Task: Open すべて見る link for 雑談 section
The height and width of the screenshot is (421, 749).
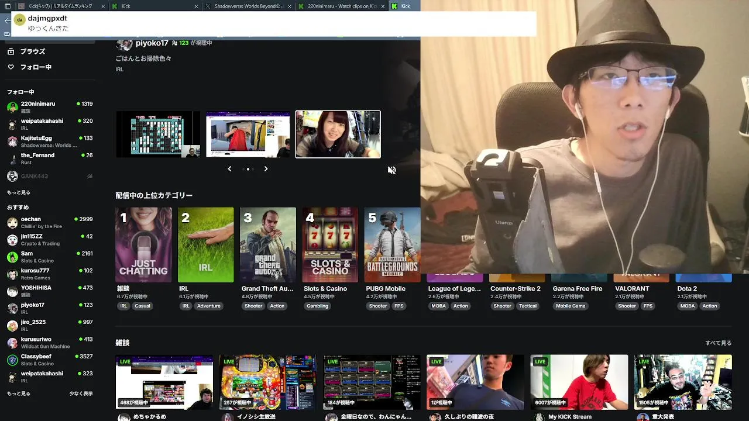Action: (x=719, y=343)
